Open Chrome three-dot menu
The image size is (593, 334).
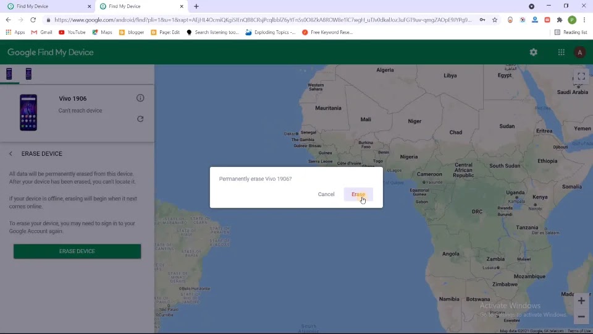click(x=584, y=20)
